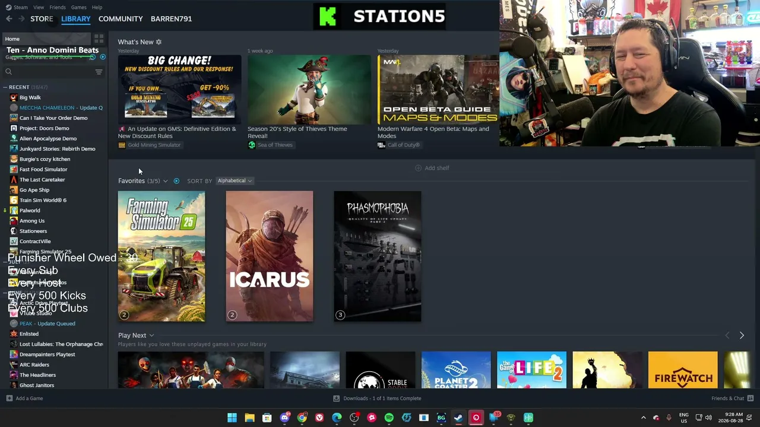Switch to the COMMUNITY tab

coord(121,19)
